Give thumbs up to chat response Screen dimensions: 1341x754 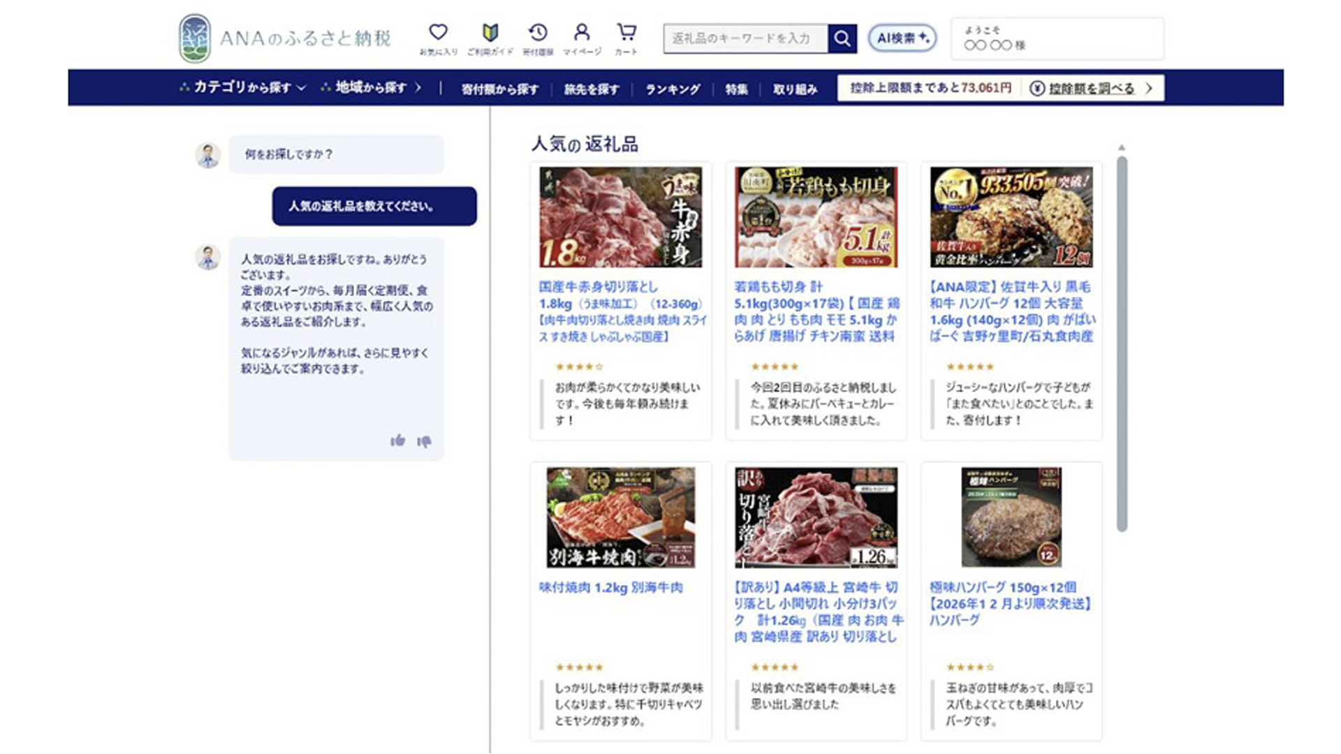397,441
